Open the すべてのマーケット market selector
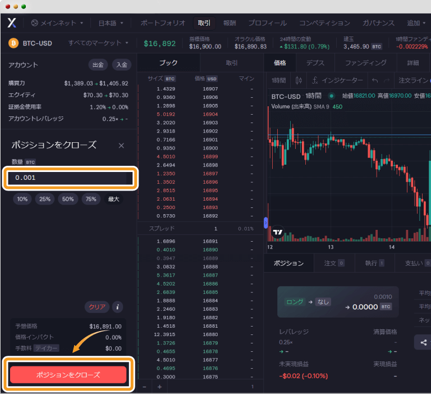431x394 pixels. pyautogui.click(x=98, y=43)
